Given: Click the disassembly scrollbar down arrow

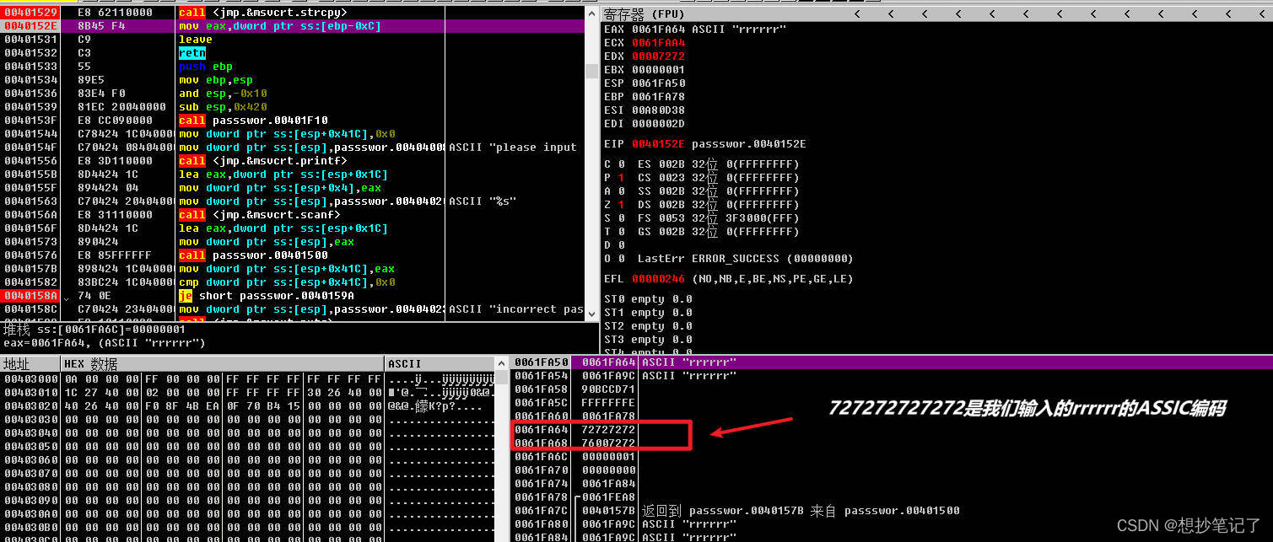Looking at the screenshot, I should tap(592, 313).
